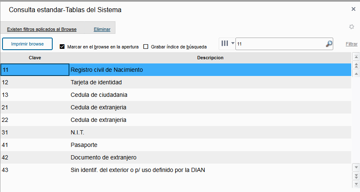Viewport: 360px width, 192px height.
Task: Page up with the double up arrow
Action: click(x=356, y=65)
